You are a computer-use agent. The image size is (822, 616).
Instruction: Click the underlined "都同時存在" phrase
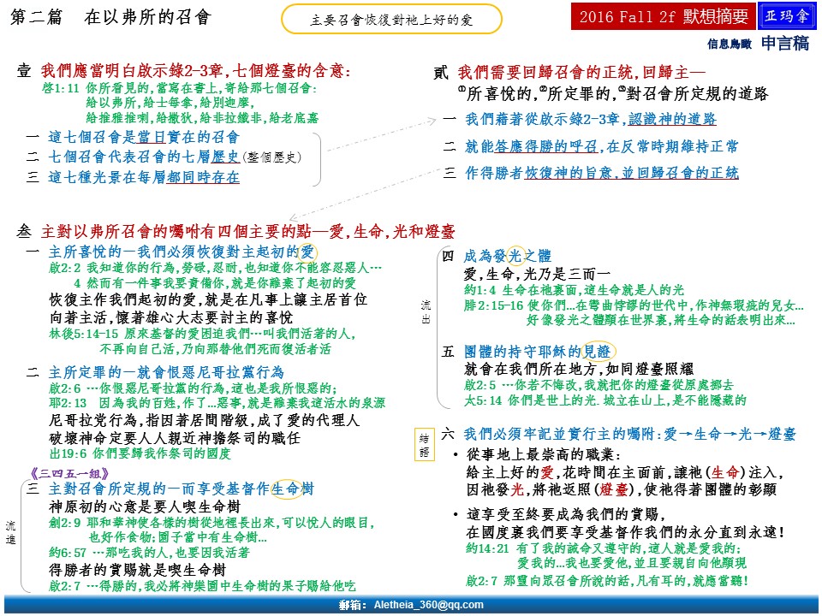coord(203,178)
